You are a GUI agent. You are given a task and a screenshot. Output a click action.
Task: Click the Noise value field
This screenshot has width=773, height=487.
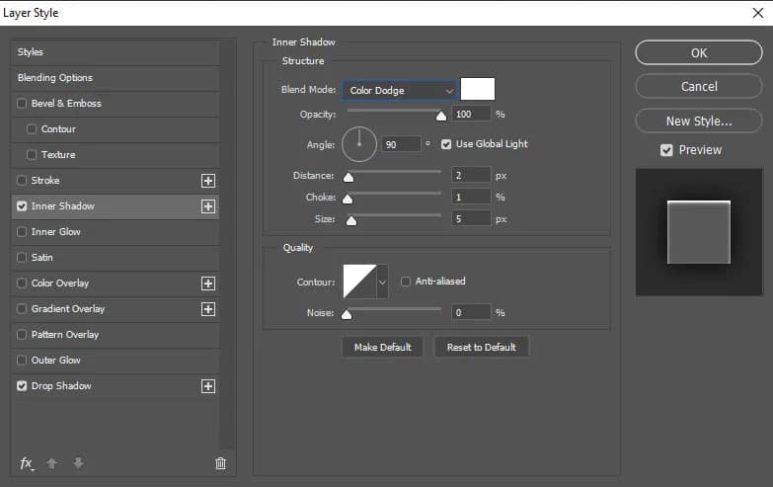coord(471,312)
